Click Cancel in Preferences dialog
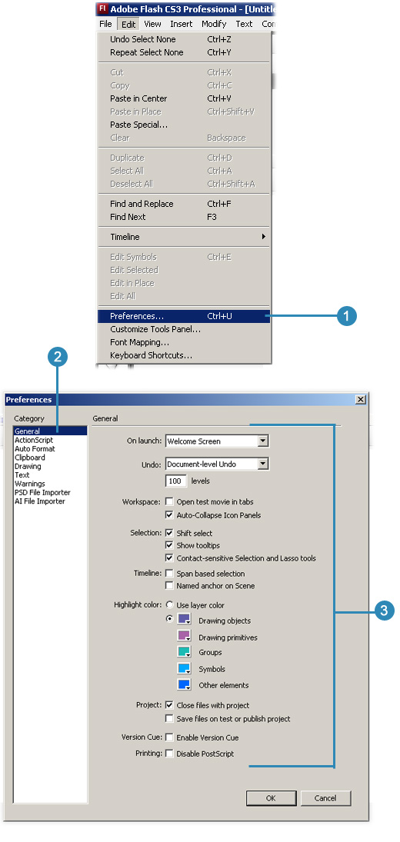 point(325,798)
